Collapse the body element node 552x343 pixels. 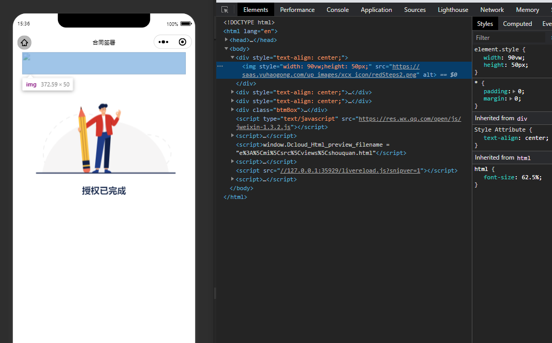click(x=227, y=49)
